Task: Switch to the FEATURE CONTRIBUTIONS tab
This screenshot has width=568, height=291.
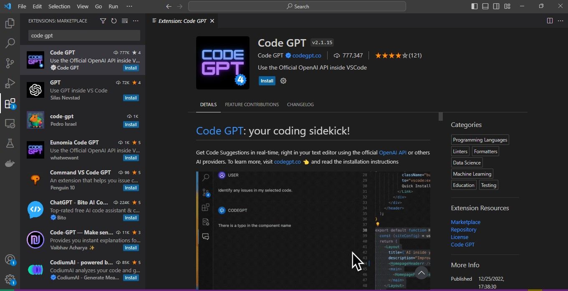Action: click(x=252, y=104)
